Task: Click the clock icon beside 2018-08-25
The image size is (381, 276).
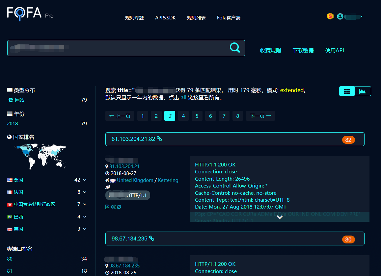Action: [107, 273]
